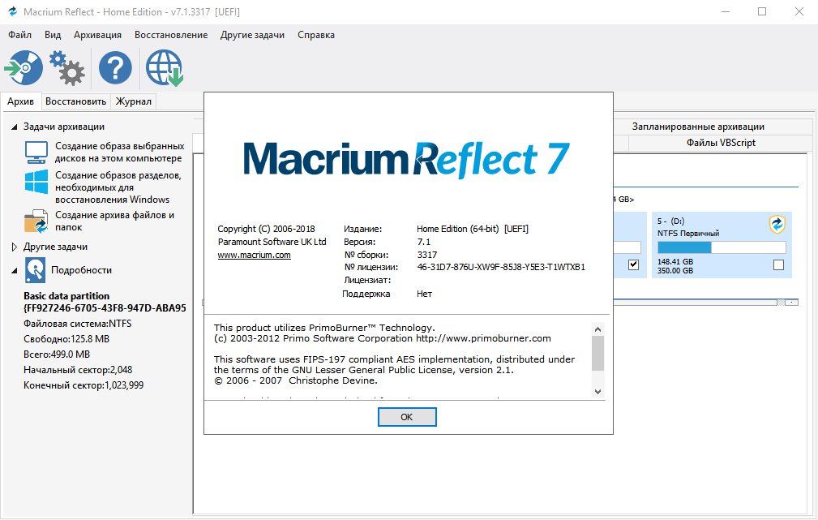Screen dimensions: 818x520
Task: Click the license number 46-31D7-876U text
Action: tap(501, 267)
